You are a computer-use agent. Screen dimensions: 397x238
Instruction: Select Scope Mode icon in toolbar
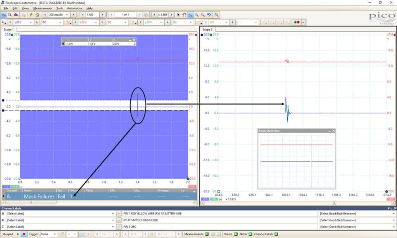[x=4, y=15]
